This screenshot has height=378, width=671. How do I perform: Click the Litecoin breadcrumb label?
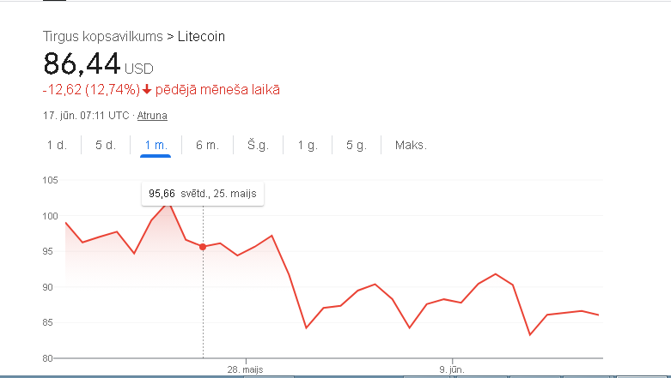pos(201,36)
